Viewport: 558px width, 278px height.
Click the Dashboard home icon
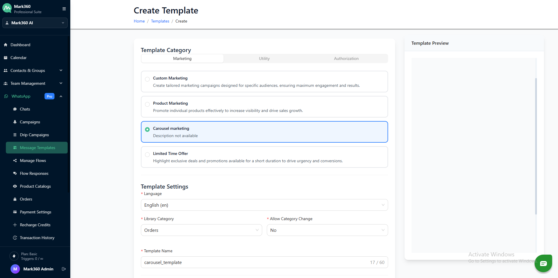[6, 45]
